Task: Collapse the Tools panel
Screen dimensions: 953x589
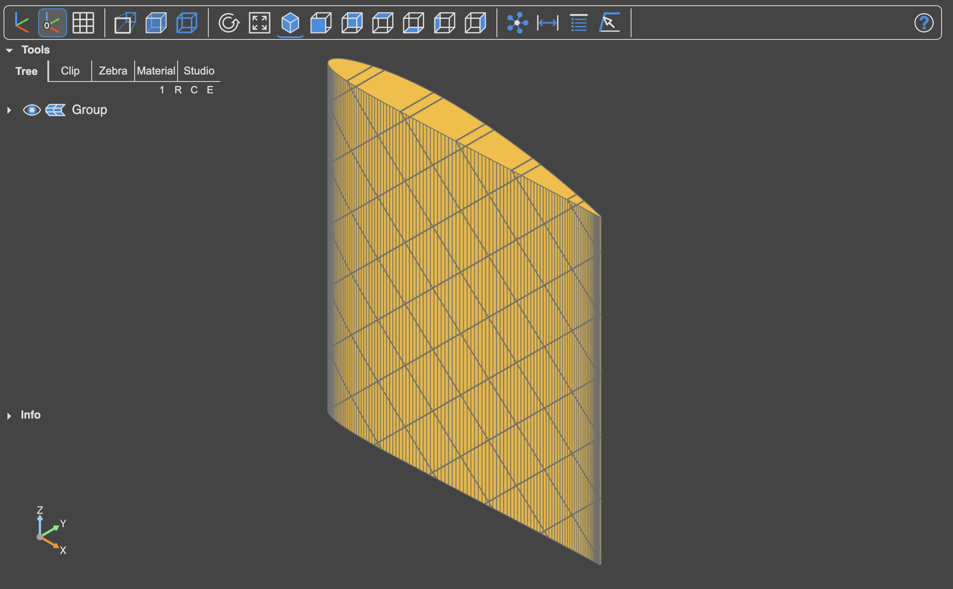Action: (x=9, y=50)
